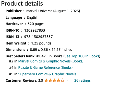Open Marvel Comics & Graphic Novels category
This screenshot has width=120, height=91.
pos(51,61)
